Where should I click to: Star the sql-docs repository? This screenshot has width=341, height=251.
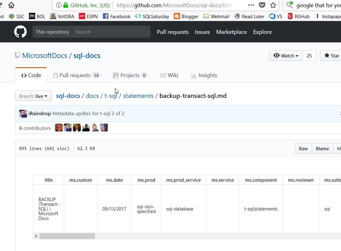[331, 56]
